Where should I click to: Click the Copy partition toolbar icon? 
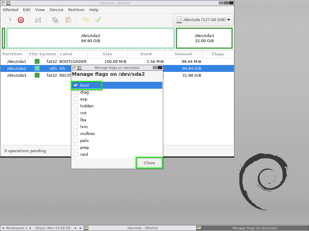[x=55, y=20]
